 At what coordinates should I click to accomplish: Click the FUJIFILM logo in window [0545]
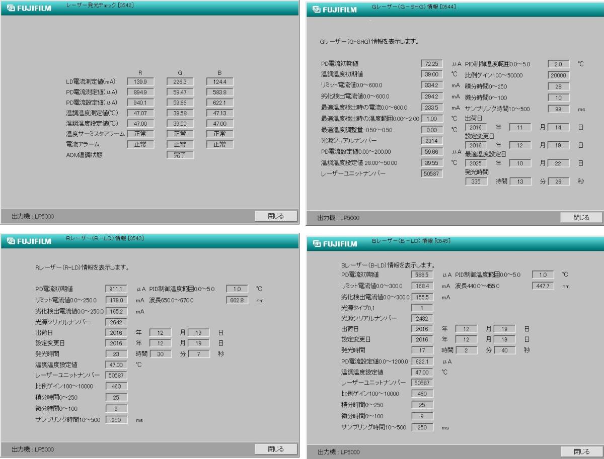pyautogui.click(x=335, y=244)
